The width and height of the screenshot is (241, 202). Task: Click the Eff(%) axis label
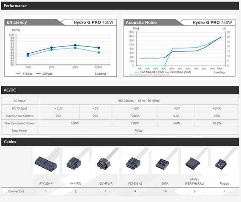point(16,30)
